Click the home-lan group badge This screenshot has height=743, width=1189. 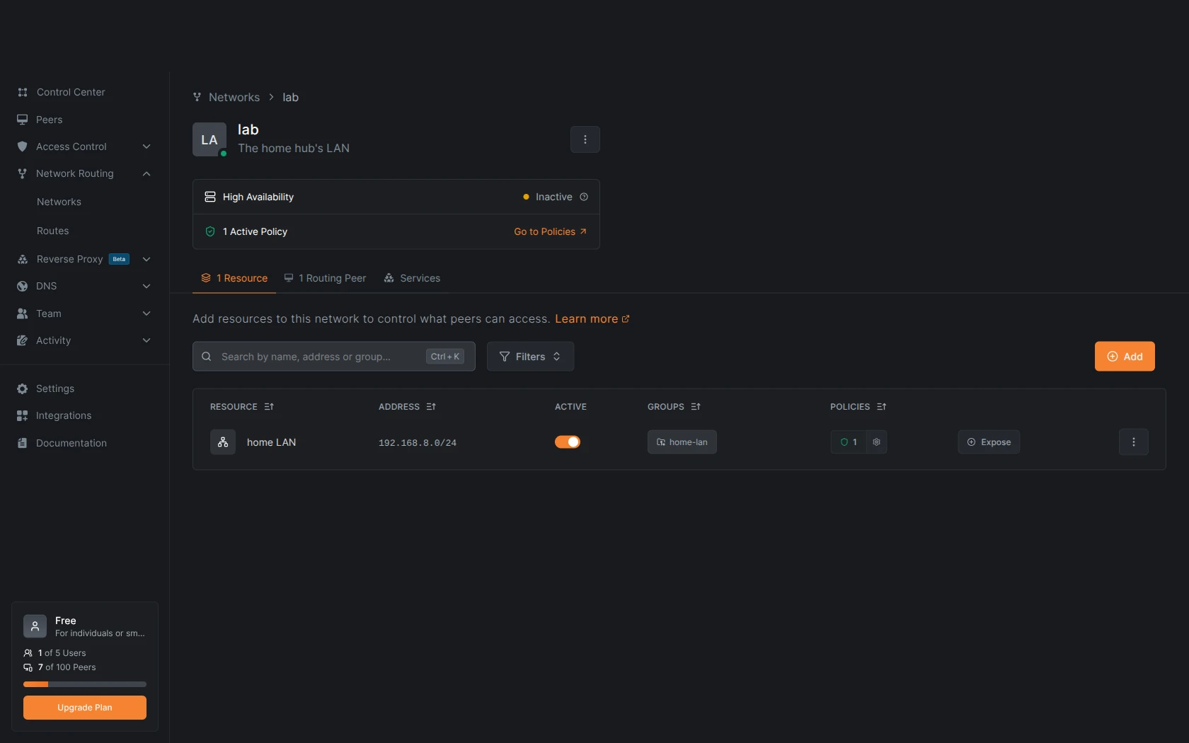pos(682,442)
